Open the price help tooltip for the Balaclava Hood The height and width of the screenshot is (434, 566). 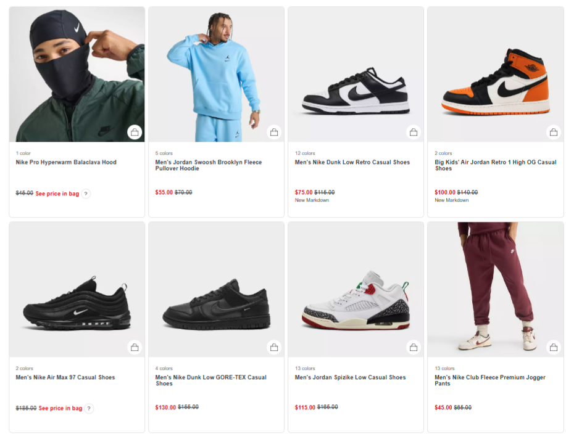point(85,193)
